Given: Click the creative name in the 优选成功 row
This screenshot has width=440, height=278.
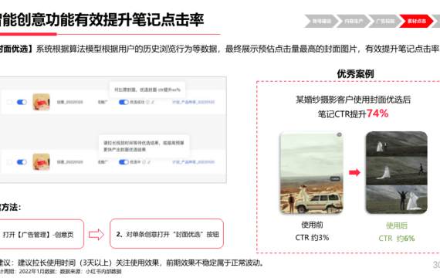Looking at the screenshot, I should click(70, 102).
